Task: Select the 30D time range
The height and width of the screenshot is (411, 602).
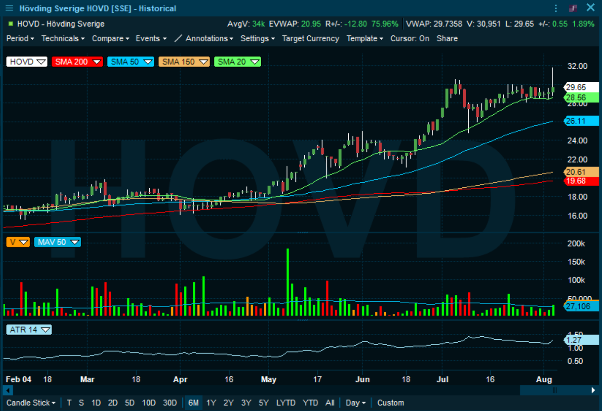Action: tap(170, 403)
